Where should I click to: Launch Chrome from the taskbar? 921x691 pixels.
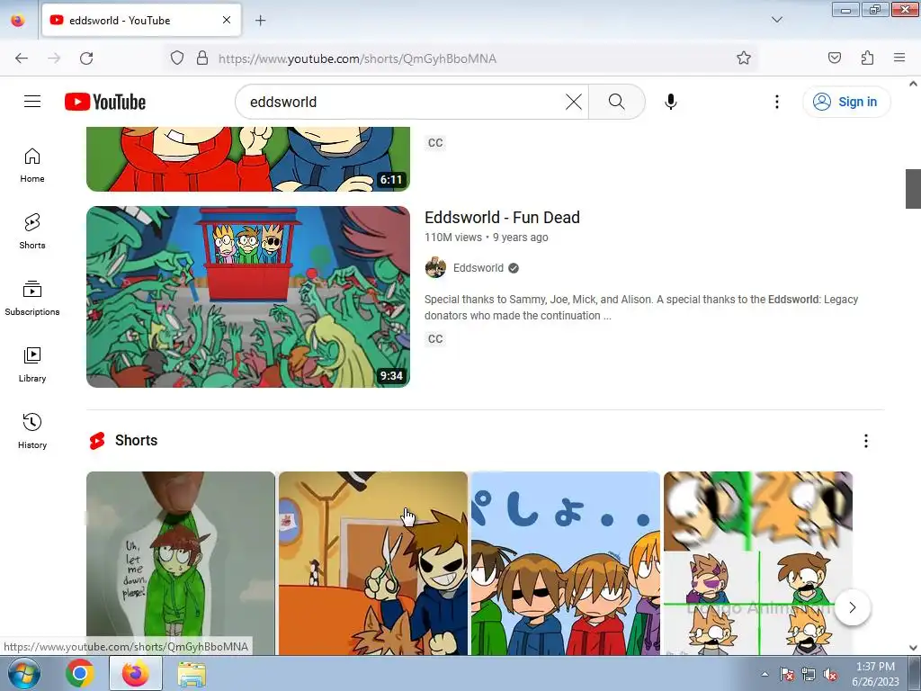(80, 673)
